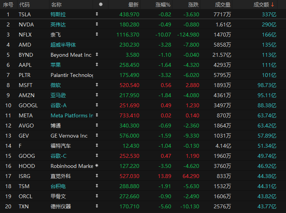Click the marker icon in the AMZN row
This screenshot has height=213, width=286.
click(97, 95)
